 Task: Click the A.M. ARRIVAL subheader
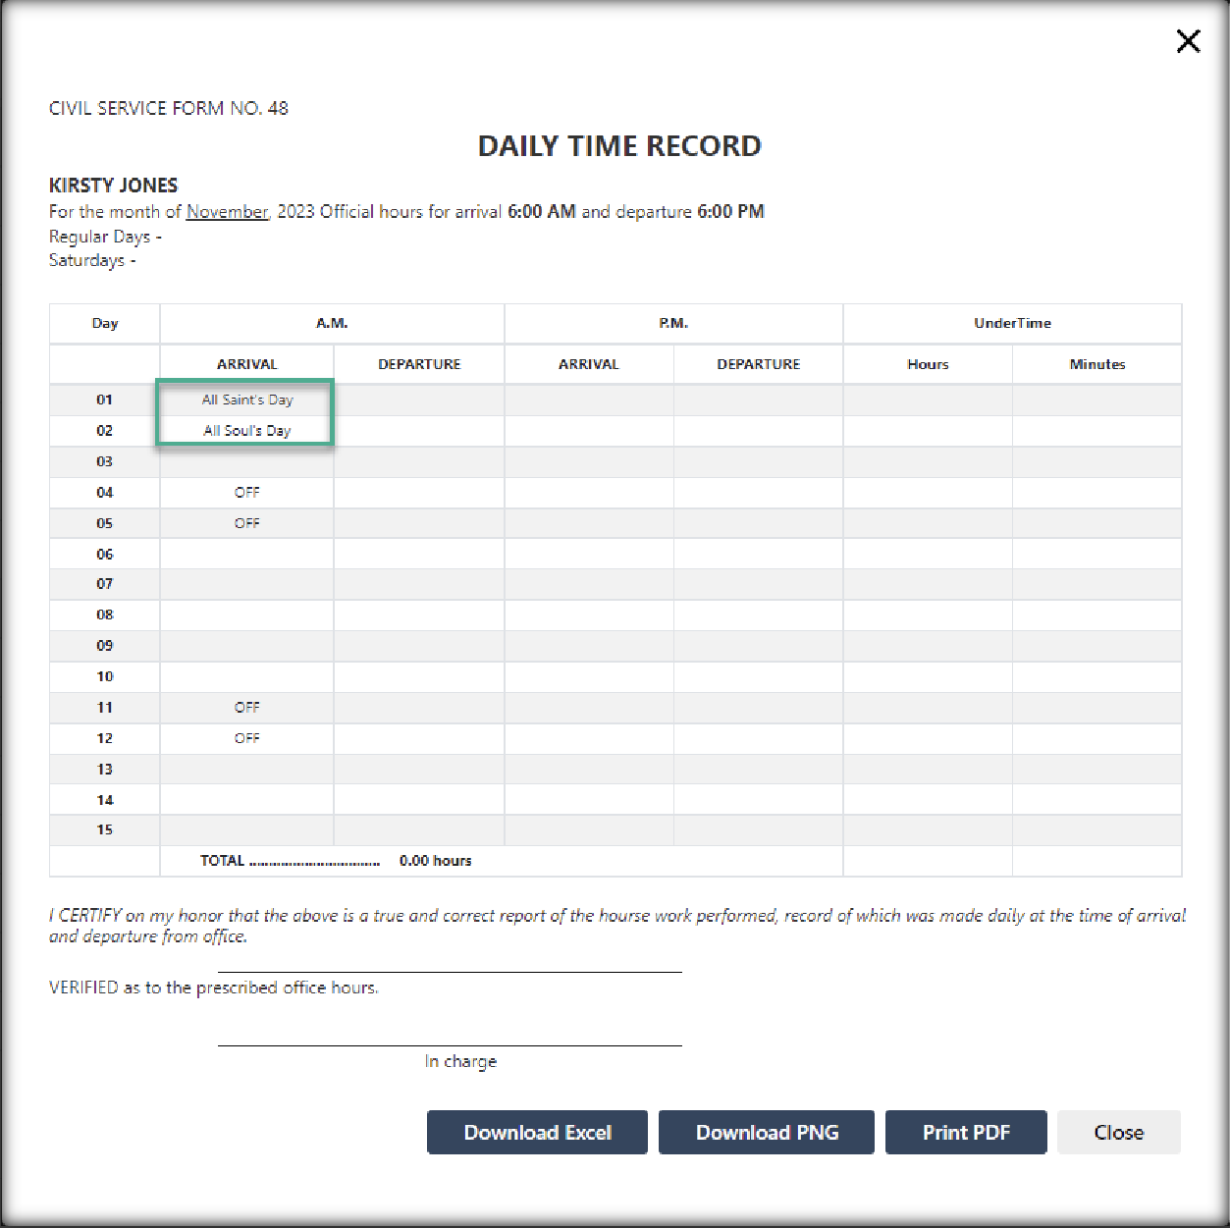[247, 364]
